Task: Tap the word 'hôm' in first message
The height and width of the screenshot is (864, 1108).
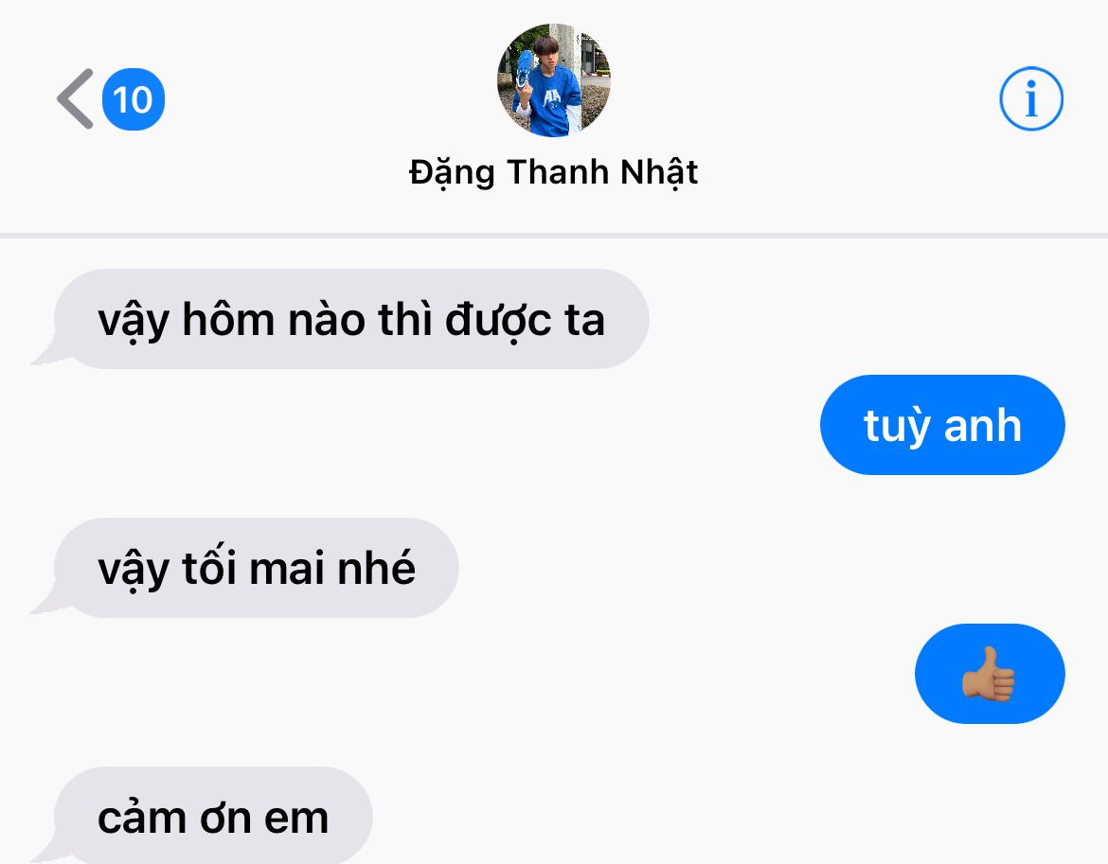Action: coord(228,319)
